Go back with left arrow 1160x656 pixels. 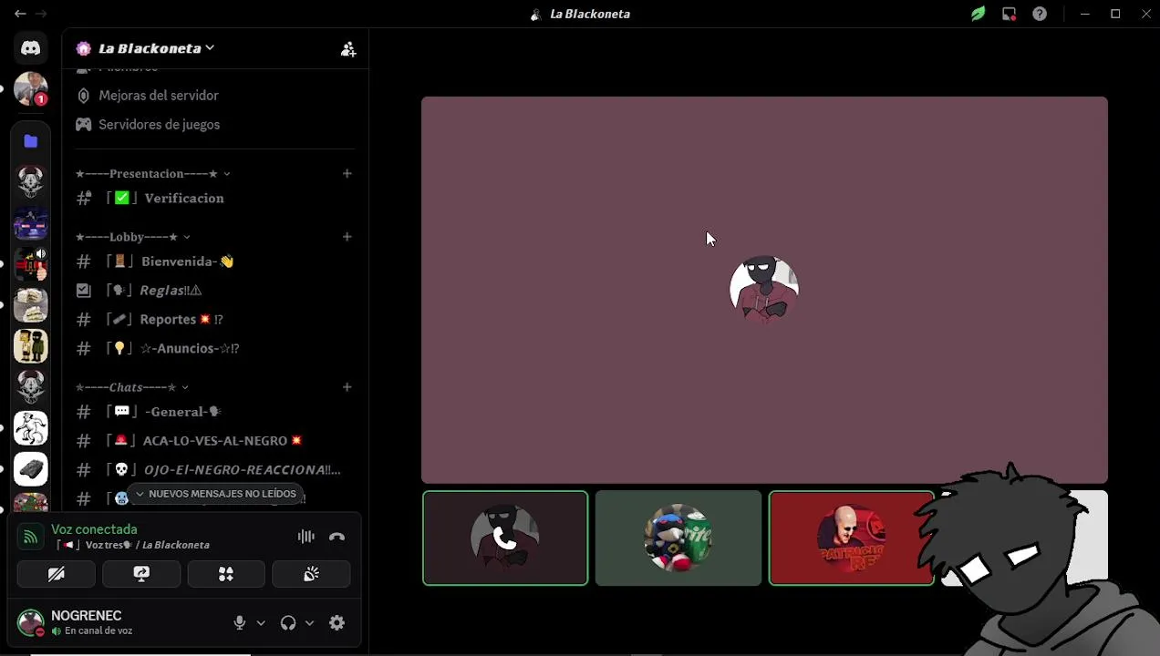(20, 14)
